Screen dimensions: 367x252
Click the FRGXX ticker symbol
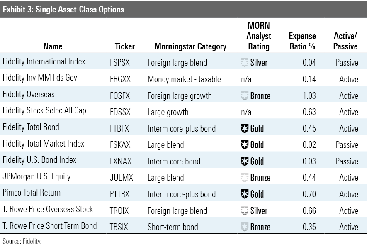click(x=120, y=79)
